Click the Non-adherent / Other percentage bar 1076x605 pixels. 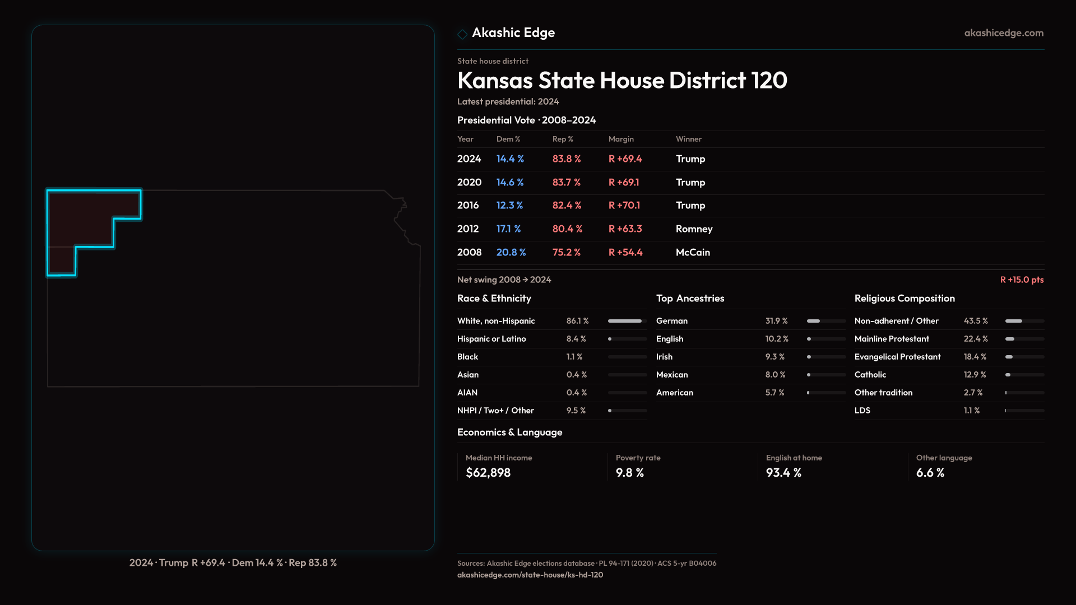pos(1024,321)
